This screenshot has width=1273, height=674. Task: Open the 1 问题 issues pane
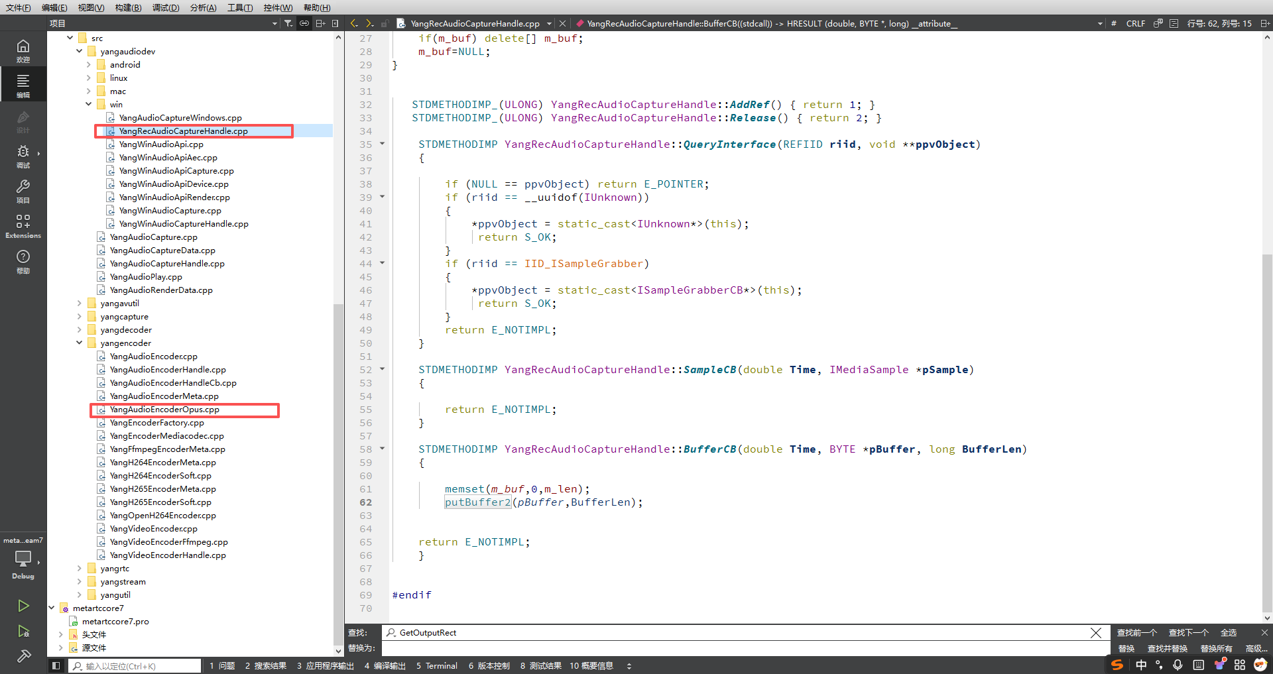[x=222, y=665]
